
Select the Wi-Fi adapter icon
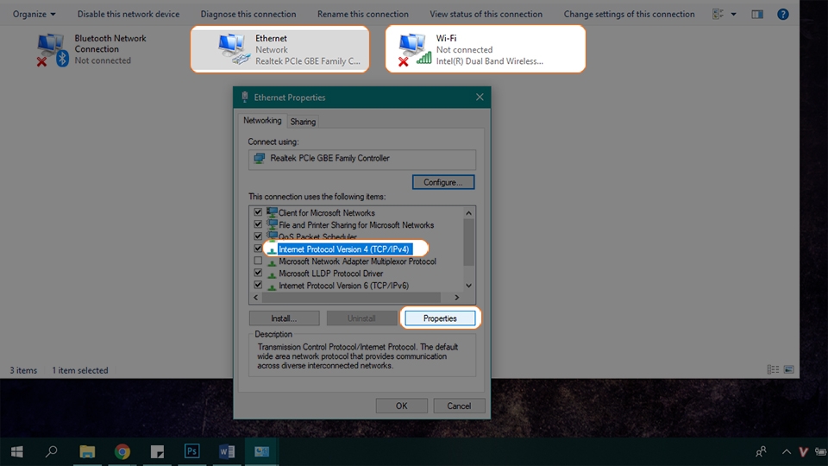point(415,49)
